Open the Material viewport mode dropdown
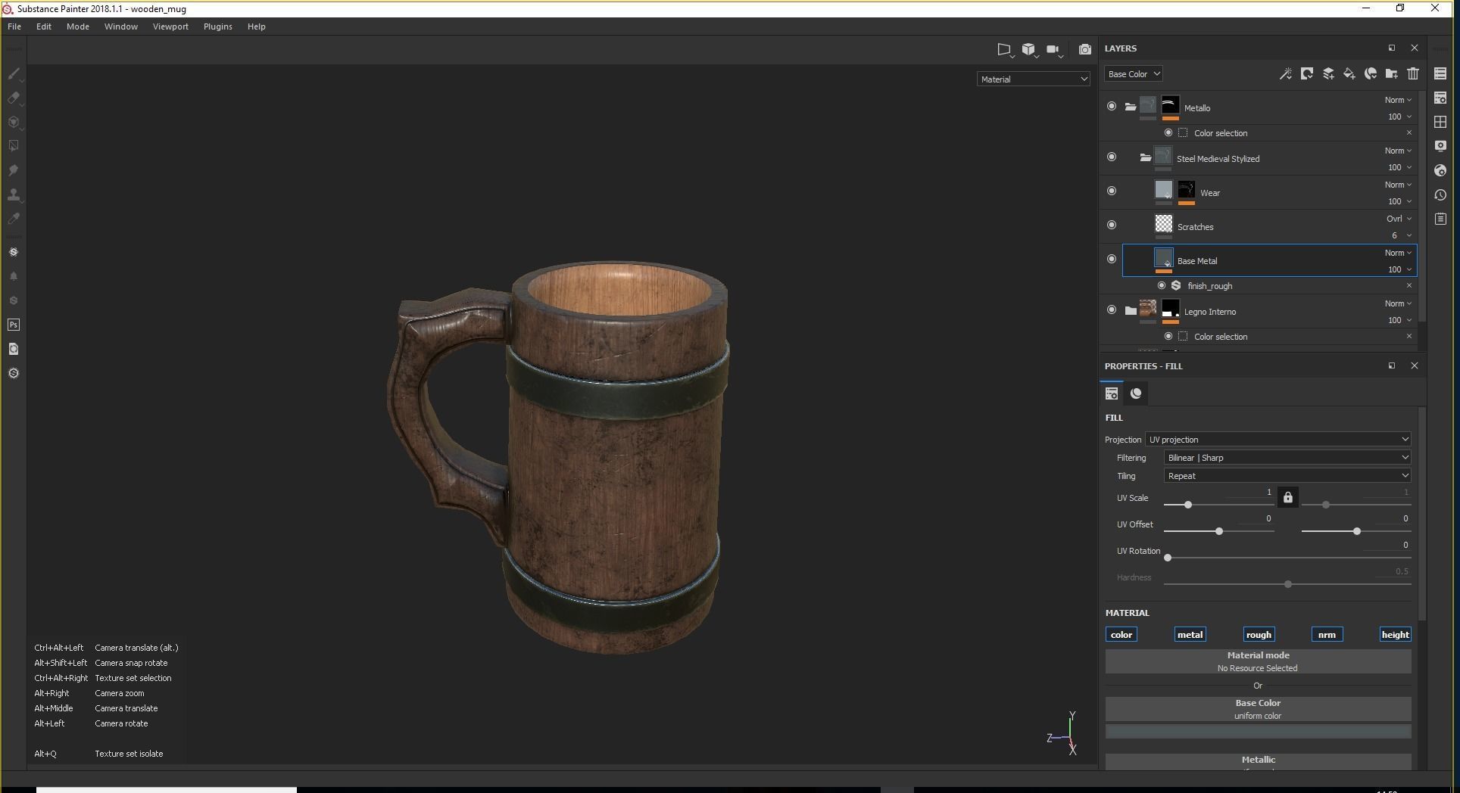The height and width of the screenshot is (793, 1460). 1034,79
